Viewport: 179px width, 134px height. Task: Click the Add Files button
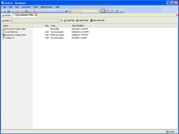coord(69,20)
